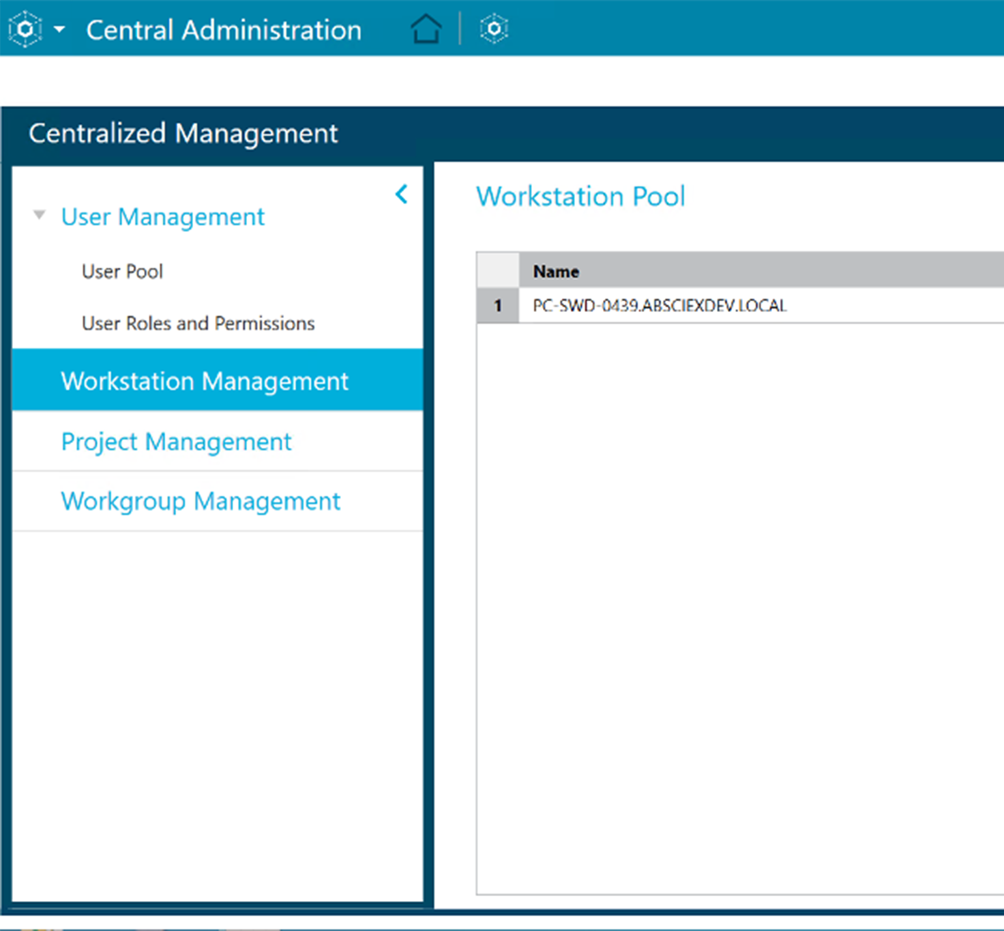Open Project Management
Viewport: 1004px width, 931px height.
tap(218, 441)
